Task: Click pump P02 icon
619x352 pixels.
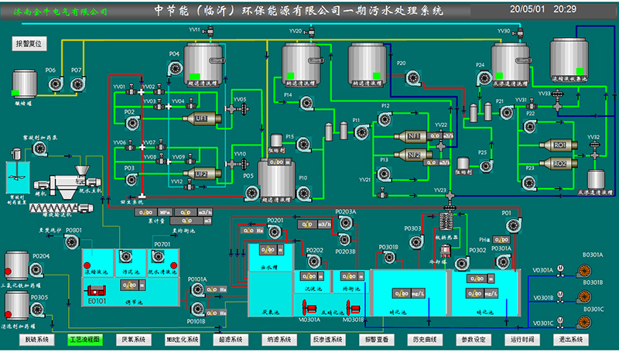Action: (x=132, y=124)
